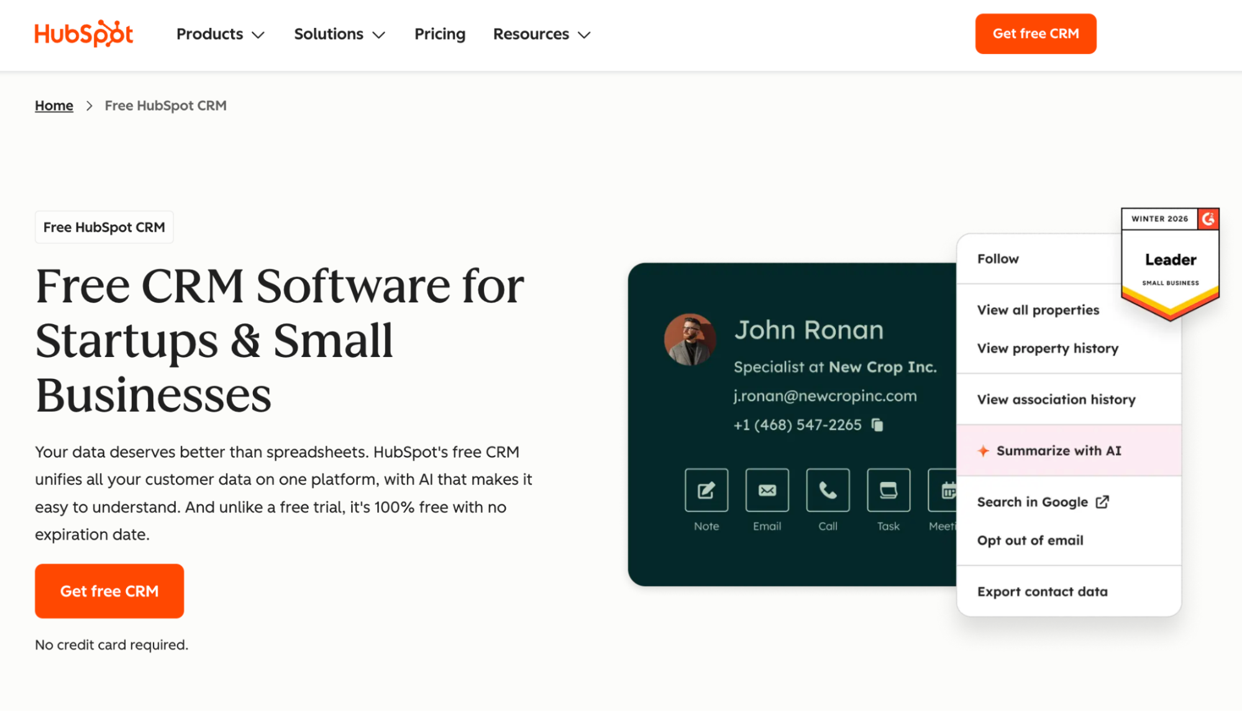Click the John Ronan name
1242x711 pixels.
tap(809, 330)
